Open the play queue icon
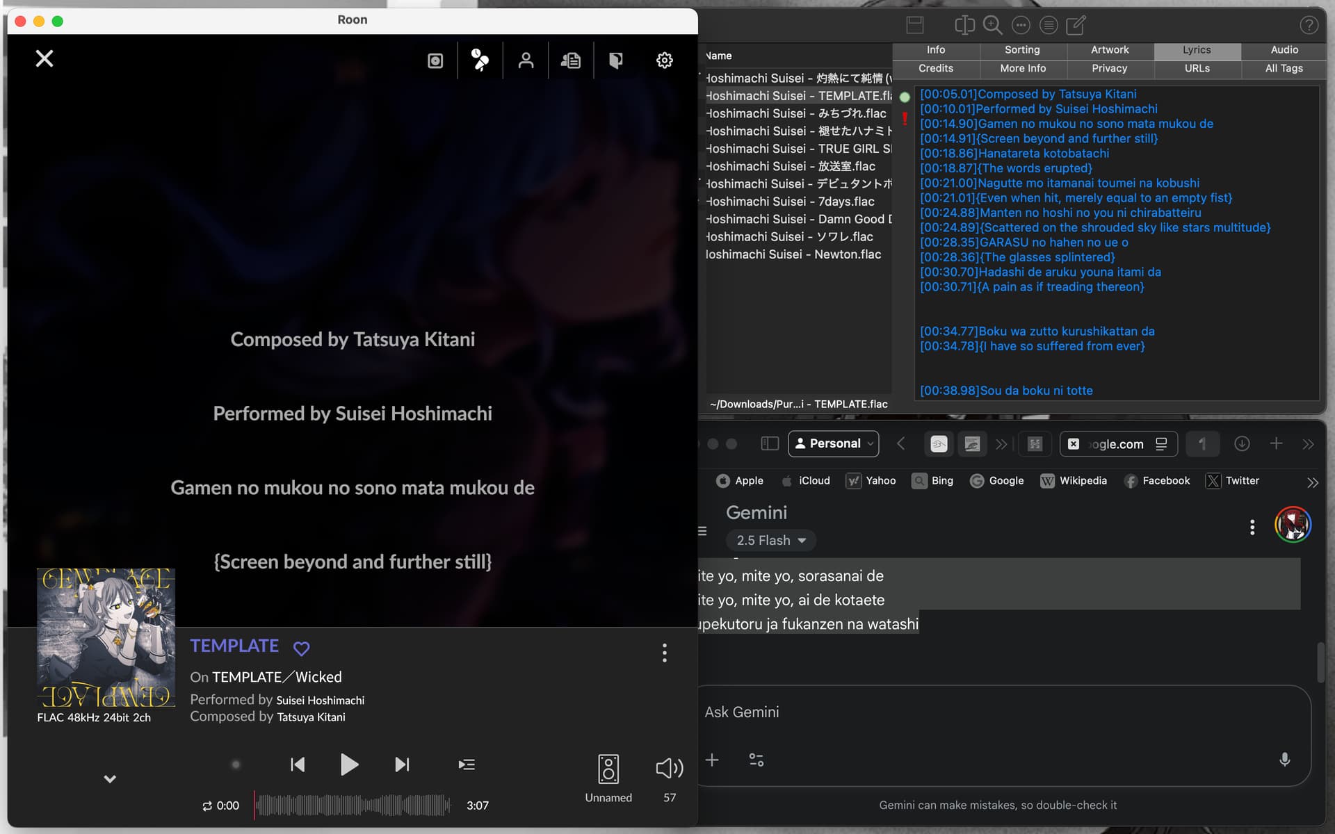 [467, 764]
